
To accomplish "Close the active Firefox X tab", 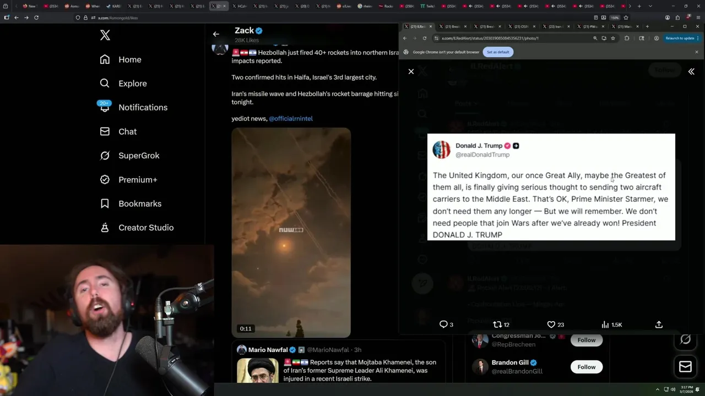I will (224, 6).
